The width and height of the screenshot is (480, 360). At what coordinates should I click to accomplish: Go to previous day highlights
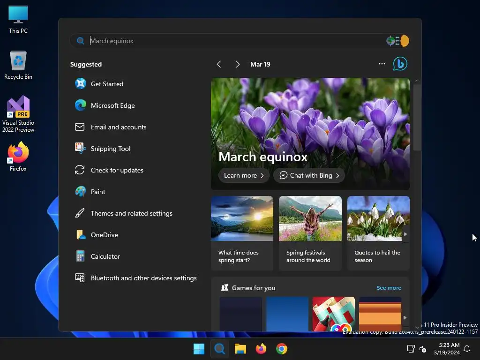pos(218,64)
